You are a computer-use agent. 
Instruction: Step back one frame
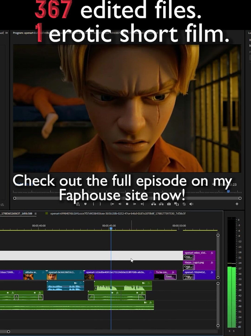119,204
